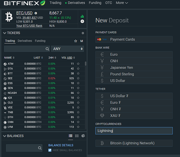This screenshot has width=180, height=157.
Task: Open the More menu dropdown
Action: tap(122, 3)
